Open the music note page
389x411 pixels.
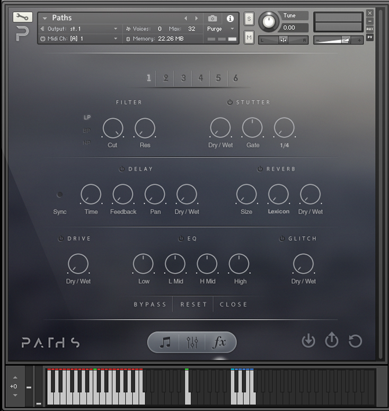coord(165,343)
